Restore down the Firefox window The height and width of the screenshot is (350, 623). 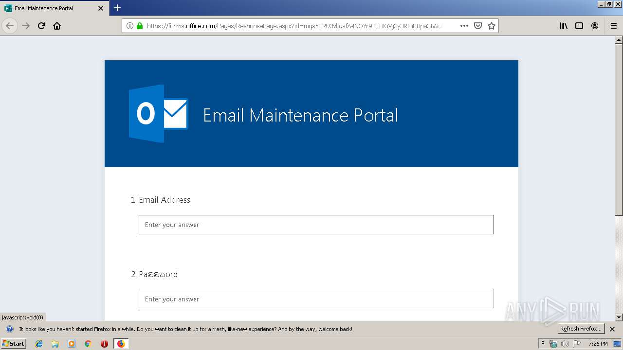(x=609, y=4)
